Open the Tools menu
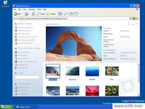Screen dimensions: 145x109 (x=39, y=9)
